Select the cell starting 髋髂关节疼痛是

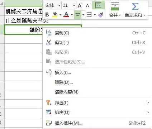[x=24, y=11]
